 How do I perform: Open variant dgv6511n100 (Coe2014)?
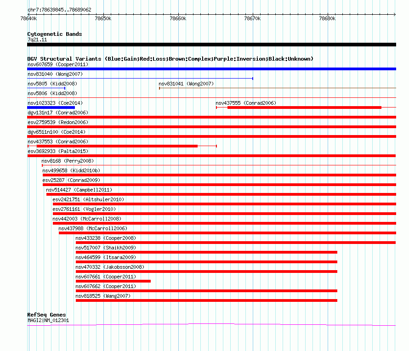point(57,132)
